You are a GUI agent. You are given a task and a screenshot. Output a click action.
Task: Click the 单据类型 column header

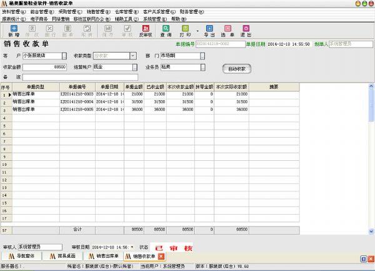coord(36,87)
